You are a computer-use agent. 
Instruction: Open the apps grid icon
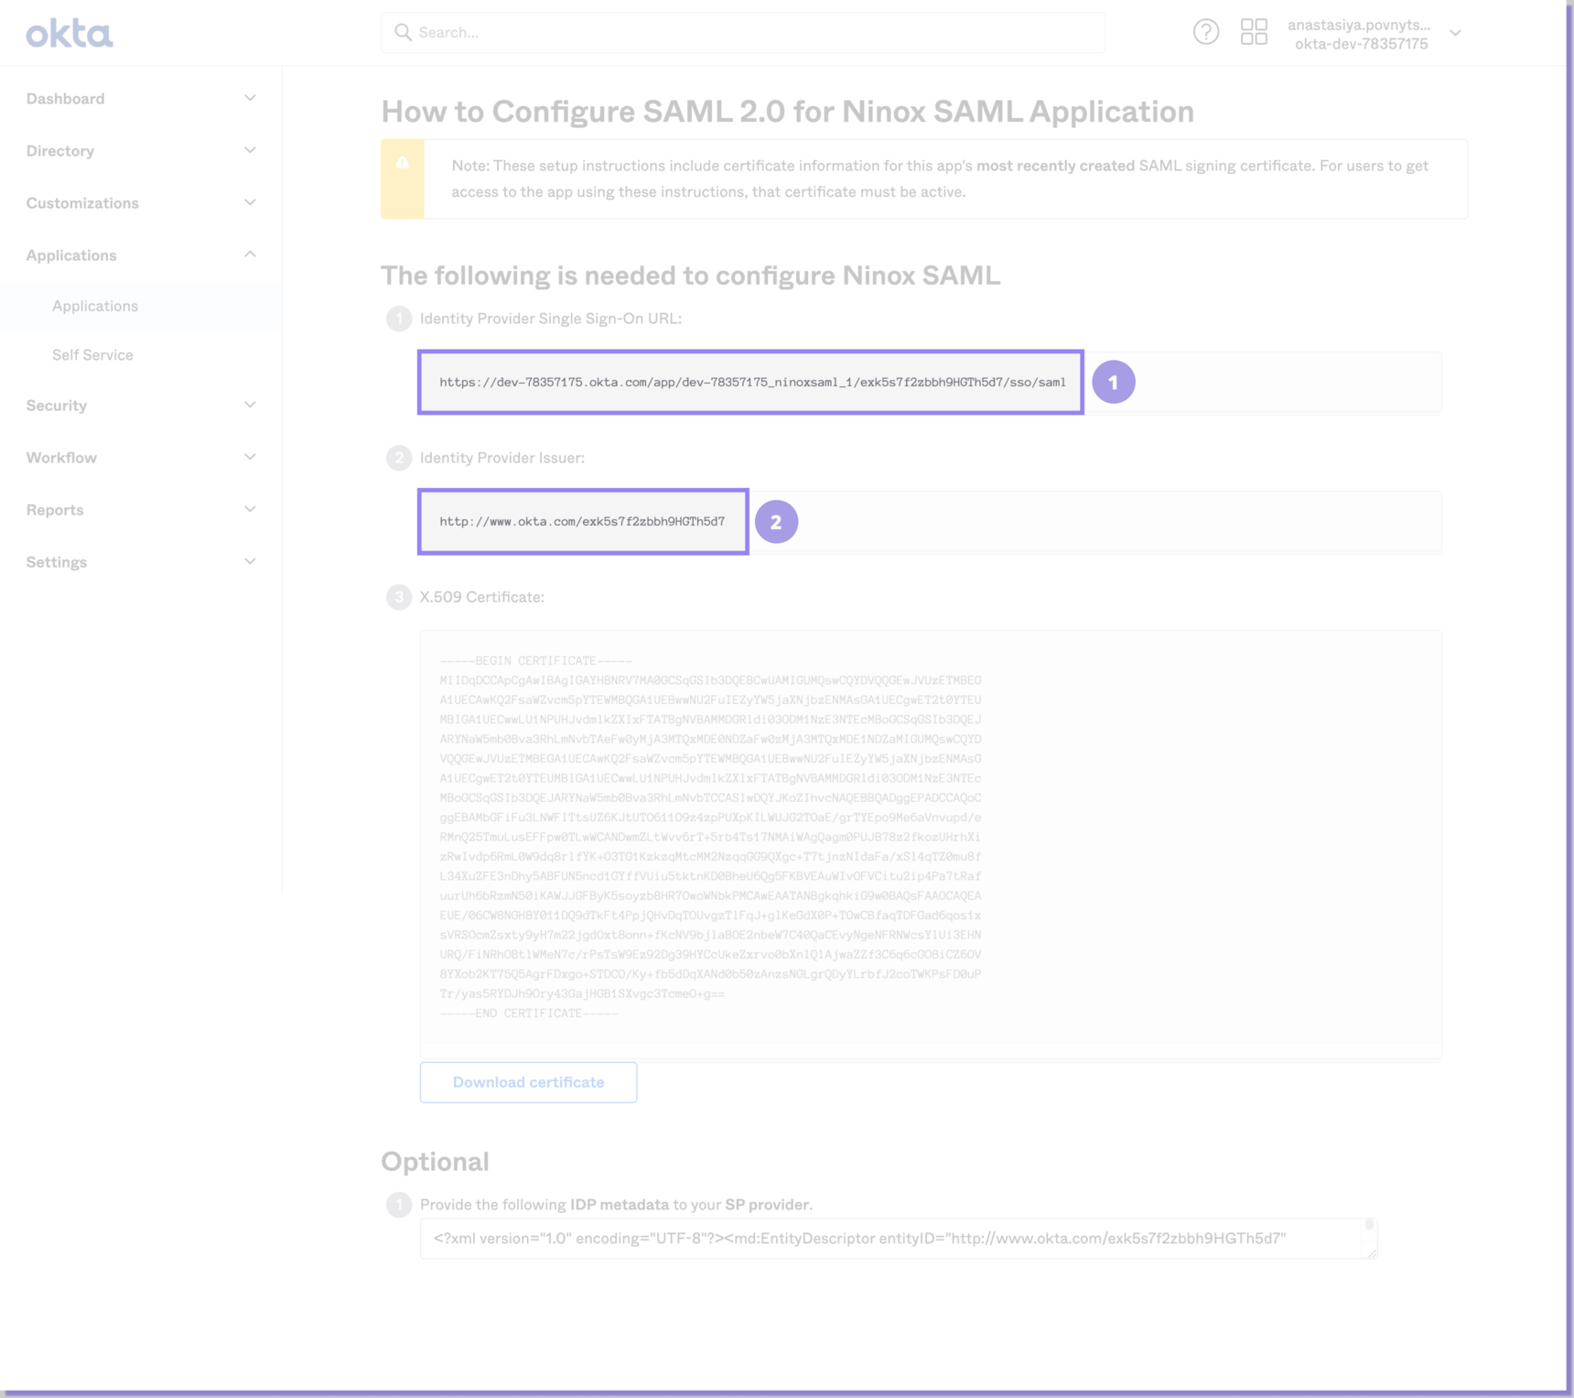pyautogui.click(x=1253, y=32)
